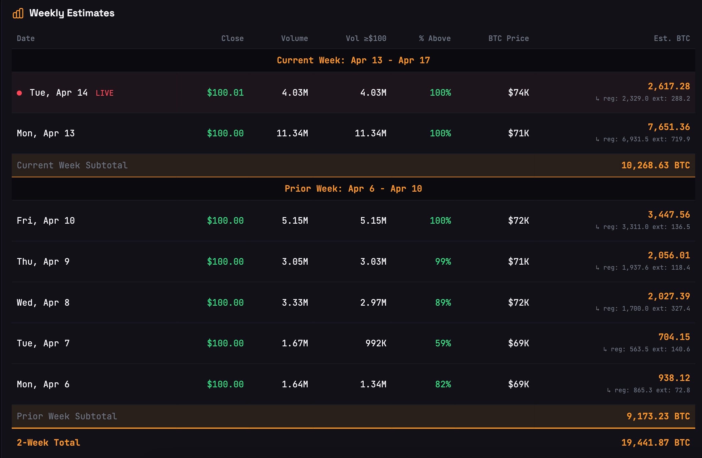Click the Mon, Apr 13 row date
This screenshot has width=702, height=458.
coord(46,133)
